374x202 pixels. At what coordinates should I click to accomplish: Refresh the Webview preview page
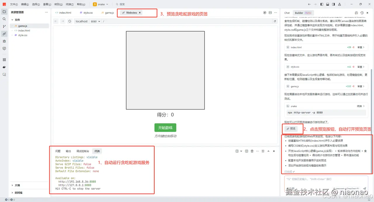coord(69,21)
